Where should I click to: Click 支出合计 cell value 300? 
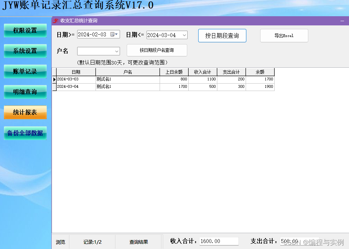231,86
